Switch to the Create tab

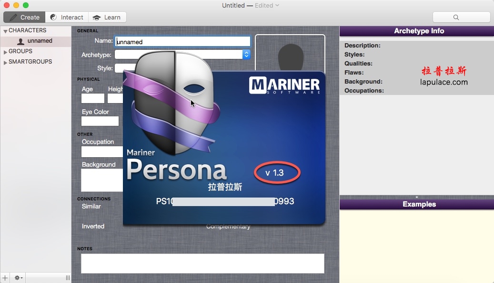[x=24, y=17]
